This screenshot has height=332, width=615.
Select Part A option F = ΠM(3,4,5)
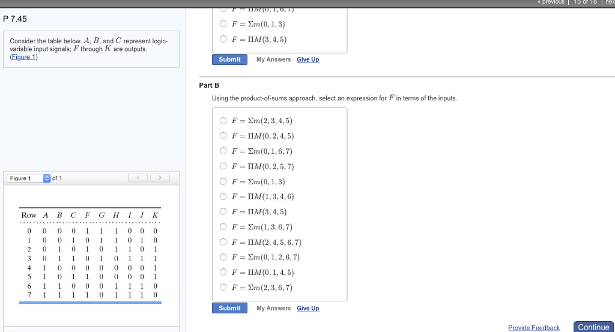[223, 40]
